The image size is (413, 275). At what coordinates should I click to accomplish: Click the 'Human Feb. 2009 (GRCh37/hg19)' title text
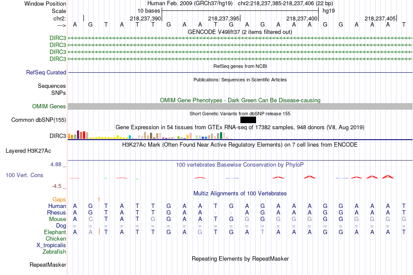(190, 3)
